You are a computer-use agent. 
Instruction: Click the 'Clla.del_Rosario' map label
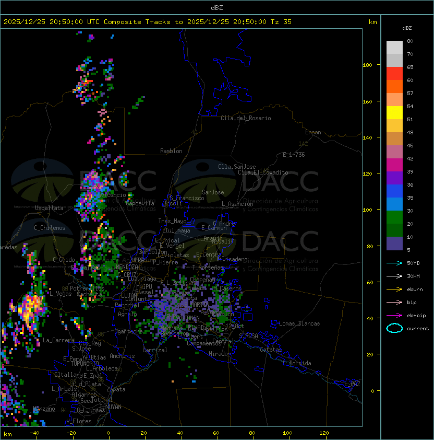(x=246, y=118)
